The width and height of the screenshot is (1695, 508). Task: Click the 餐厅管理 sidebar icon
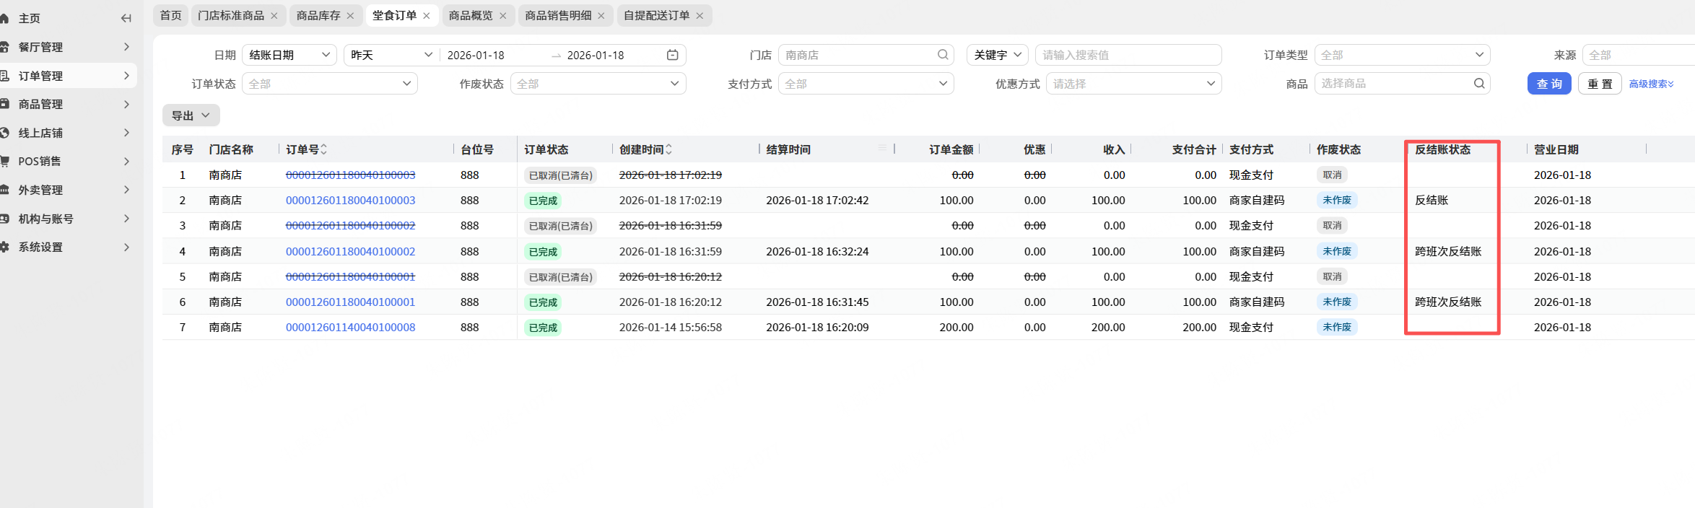coord(4,47)
